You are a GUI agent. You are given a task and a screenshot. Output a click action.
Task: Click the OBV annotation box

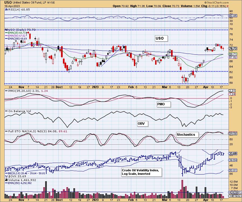pyautogui.click(x=143, y=124)
